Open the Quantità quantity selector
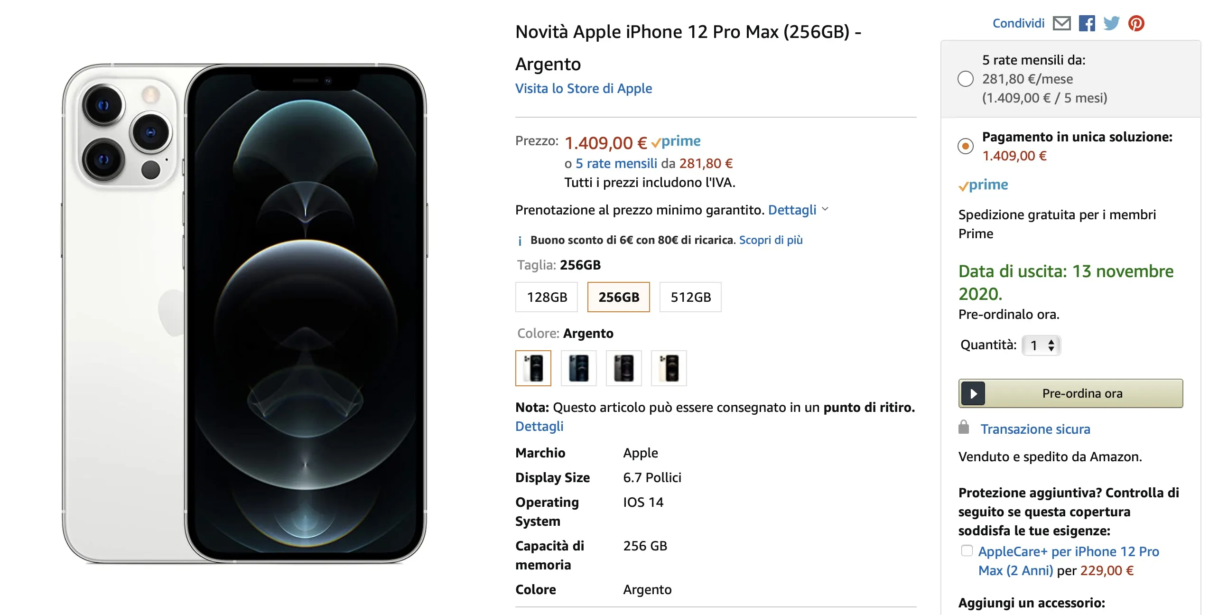 coord(1041,345)
